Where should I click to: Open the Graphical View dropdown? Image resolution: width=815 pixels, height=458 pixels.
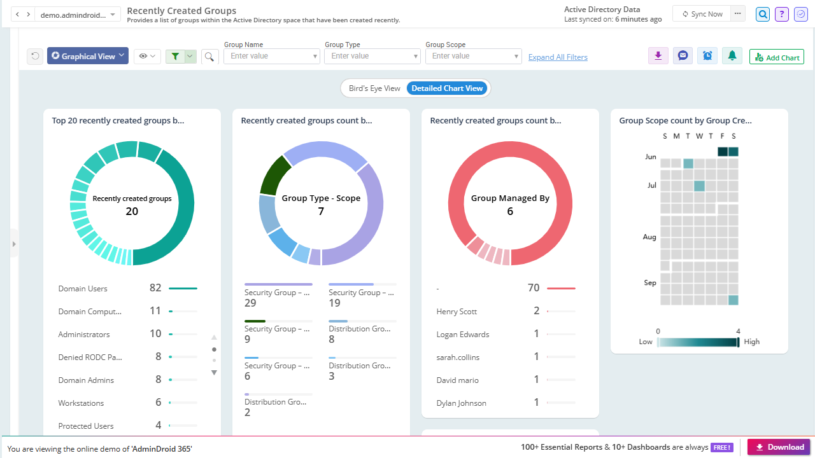88,56
